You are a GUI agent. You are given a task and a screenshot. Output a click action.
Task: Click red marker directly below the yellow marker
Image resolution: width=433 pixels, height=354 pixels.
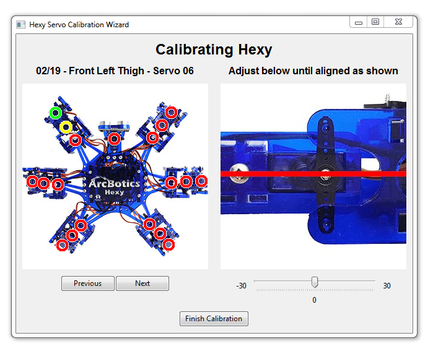tap(75, 140)
